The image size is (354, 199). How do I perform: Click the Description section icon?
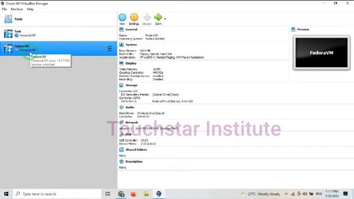(x=122, y=161)
